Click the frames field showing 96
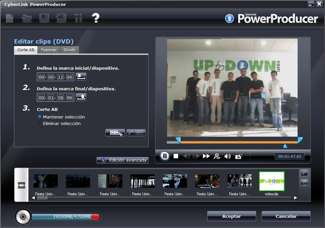 pyautogui.click(x=69, y=97)
